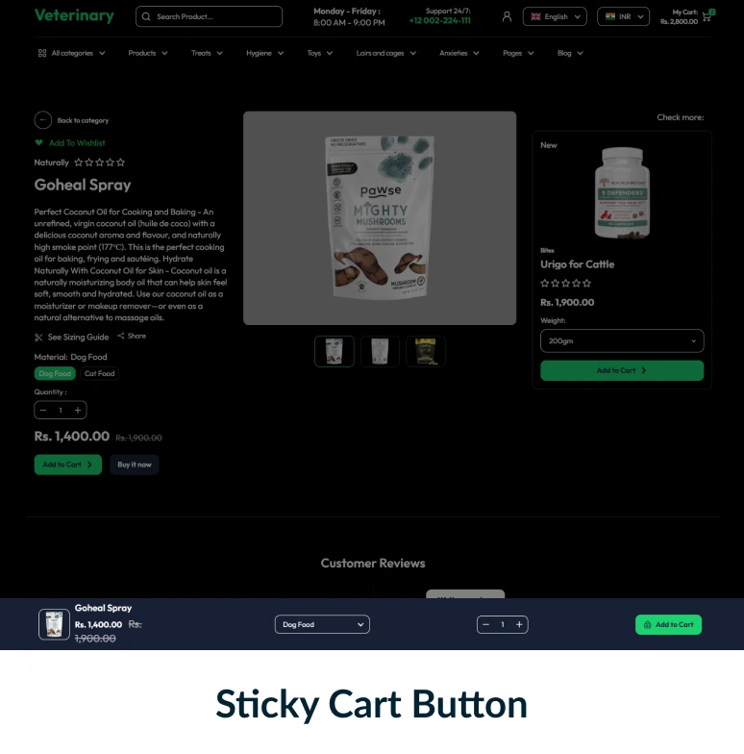
Task: Open the English language dropdown
Action: [x=556, y=17]
